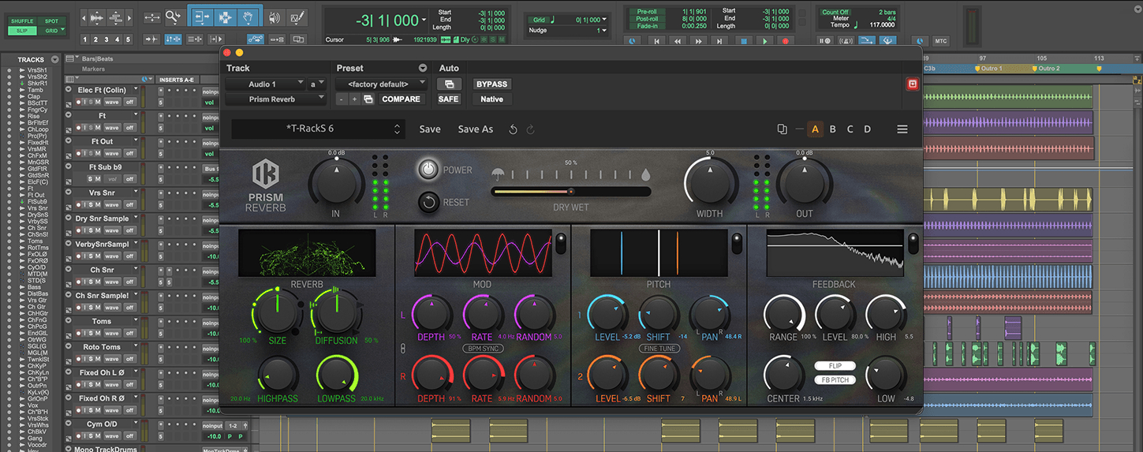Viewport: 1143px width, 452px height.
Task: Open the GRID mode dropdown
Action: 51,31
